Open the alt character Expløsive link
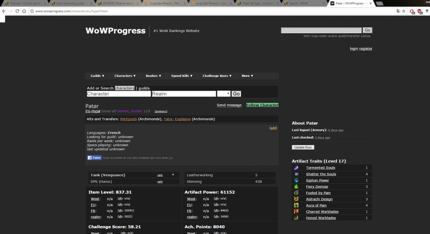The image size is (430, 234). [x=183, y=119]
